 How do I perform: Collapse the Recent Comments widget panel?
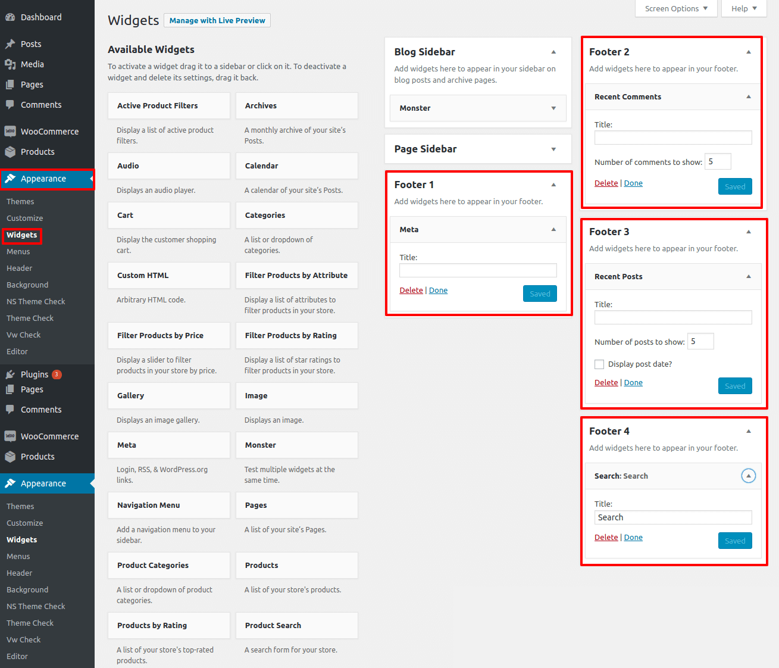(748, 96)
